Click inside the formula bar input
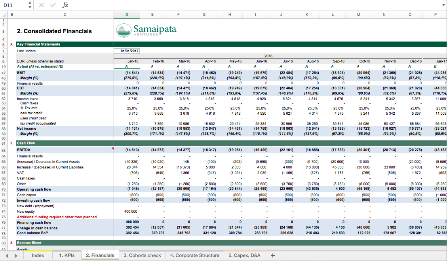447x261 pixels. (256, 5)
